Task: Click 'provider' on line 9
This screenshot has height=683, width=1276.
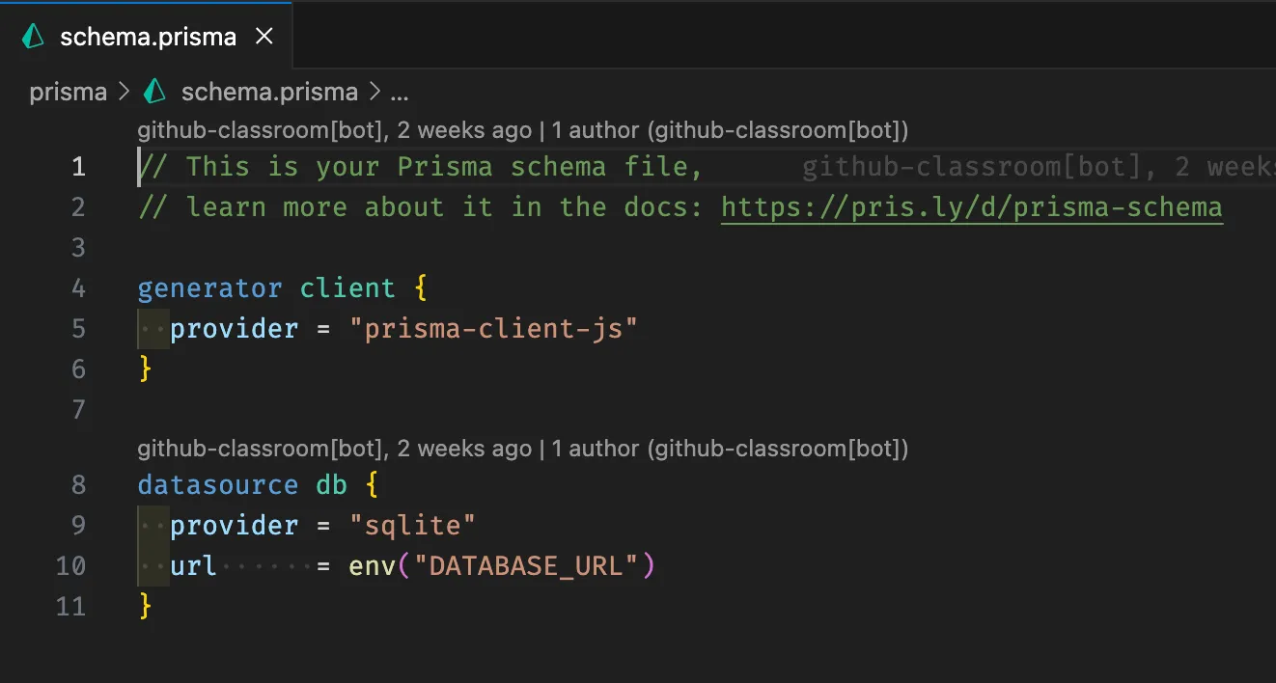Action: pos(235,526)
